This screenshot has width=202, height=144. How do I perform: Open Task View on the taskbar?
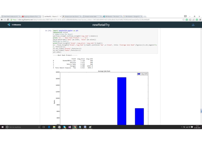pos(44,127)
